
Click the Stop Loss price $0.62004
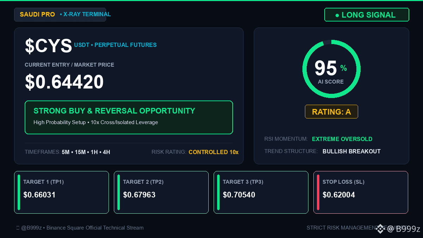click(x=339, y=195)
